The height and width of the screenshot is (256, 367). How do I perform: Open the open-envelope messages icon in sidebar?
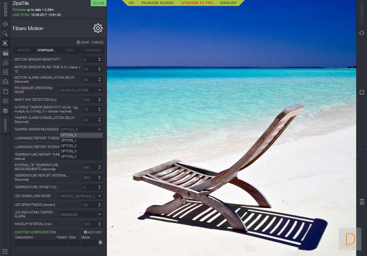tap(5, 82)
